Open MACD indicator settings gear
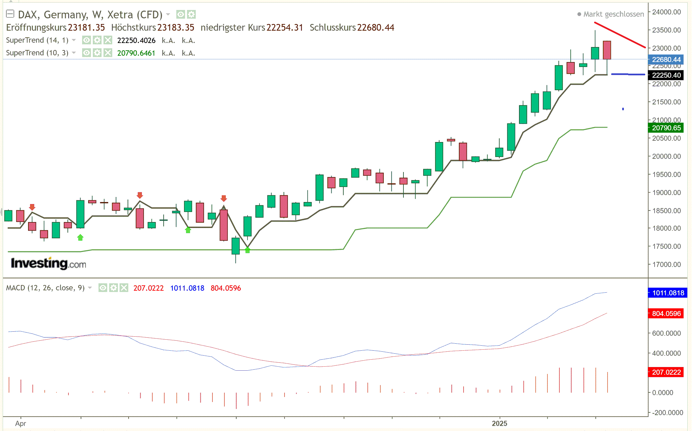 [x=114, y=288]
